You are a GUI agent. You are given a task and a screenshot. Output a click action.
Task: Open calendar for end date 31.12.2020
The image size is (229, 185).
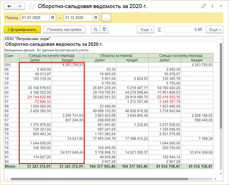(96, 18)
